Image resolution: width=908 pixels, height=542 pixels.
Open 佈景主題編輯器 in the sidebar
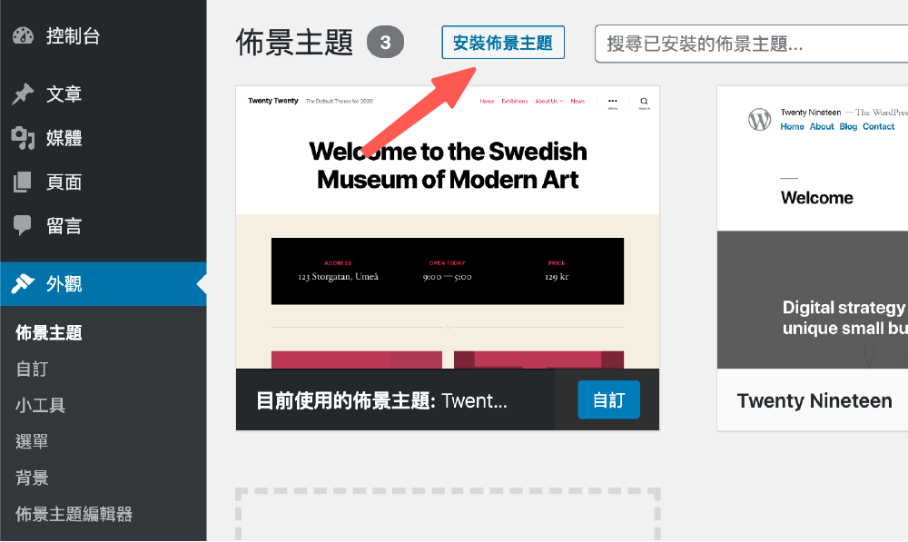(74, 514)
